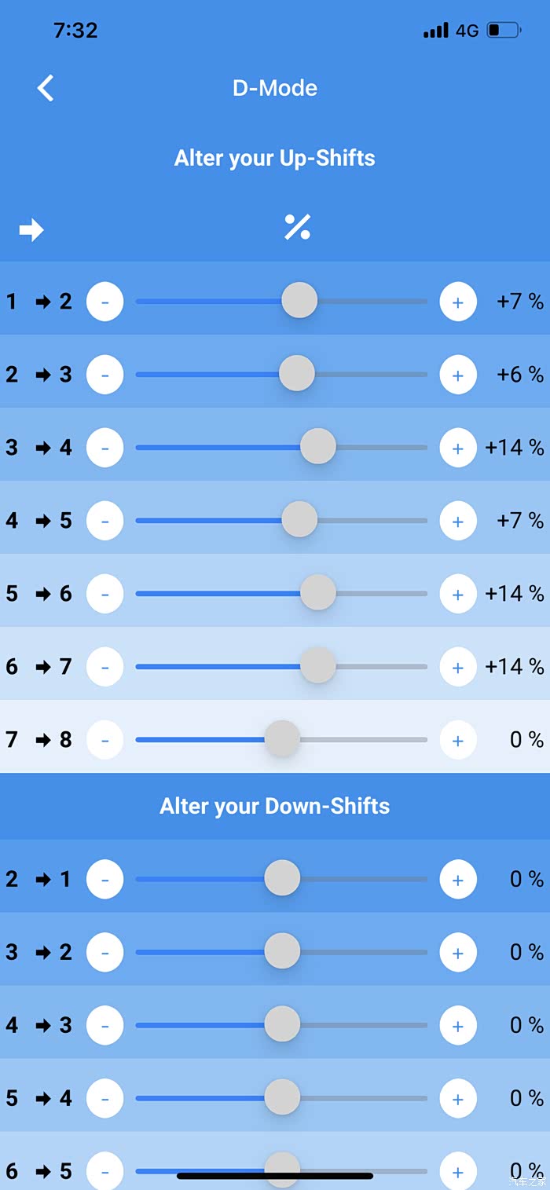Tap the percent symbol icon in the header

[298, 227]
